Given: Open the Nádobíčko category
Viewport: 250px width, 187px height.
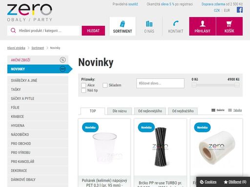Looking at the screenshot, I should tap(38, 134).
